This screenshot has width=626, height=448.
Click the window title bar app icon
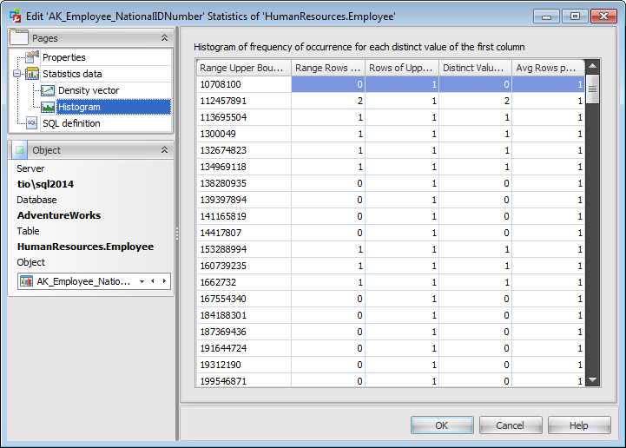coord(15,15)
